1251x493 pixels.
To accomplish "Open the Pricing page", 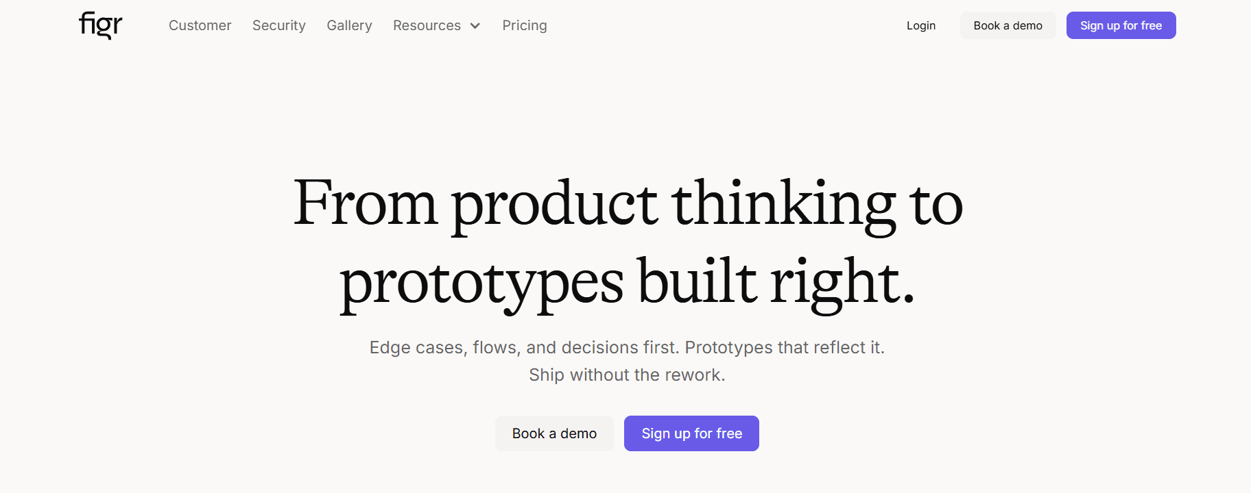I will (524, 25).
